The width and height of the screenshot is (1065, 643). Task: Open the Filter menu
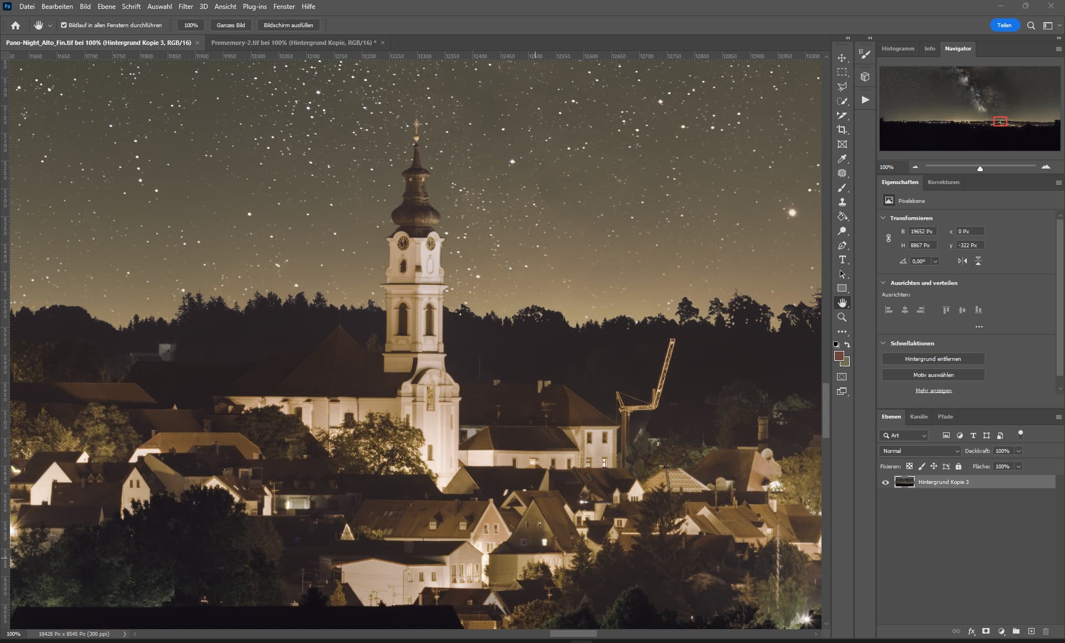185,7
